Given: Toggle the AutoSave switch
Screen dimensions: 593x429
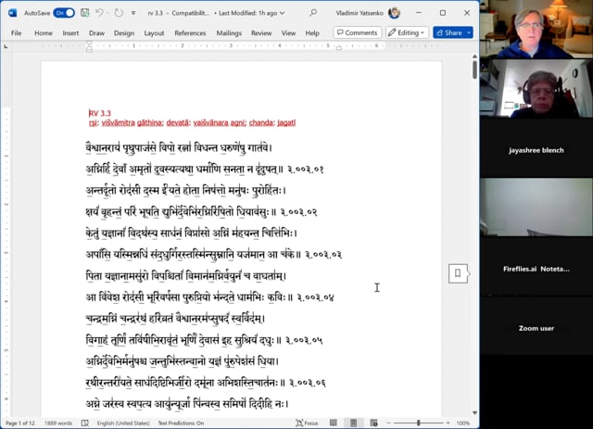Looking at the screenshot, I should [64, 13].
